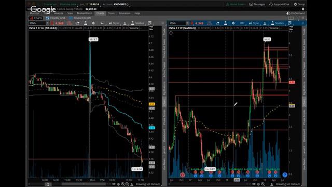Select the Product Depth sub-tab

[80, 18]
